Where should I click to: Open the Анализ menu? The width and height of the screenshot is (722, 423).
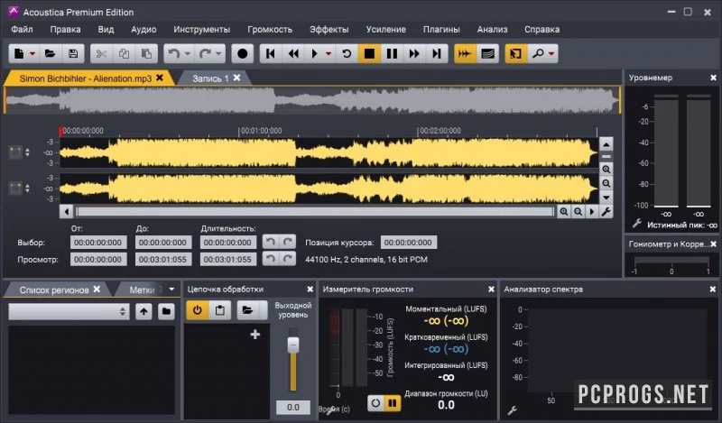click(x=492, y=30)
